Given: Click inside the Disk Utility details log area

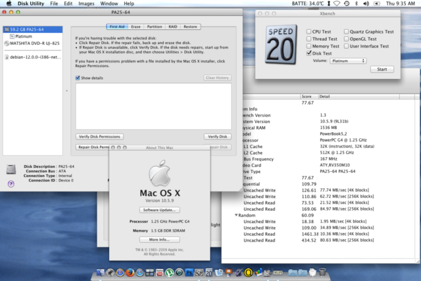Looking at the screenshot, I should pos(153,106).
